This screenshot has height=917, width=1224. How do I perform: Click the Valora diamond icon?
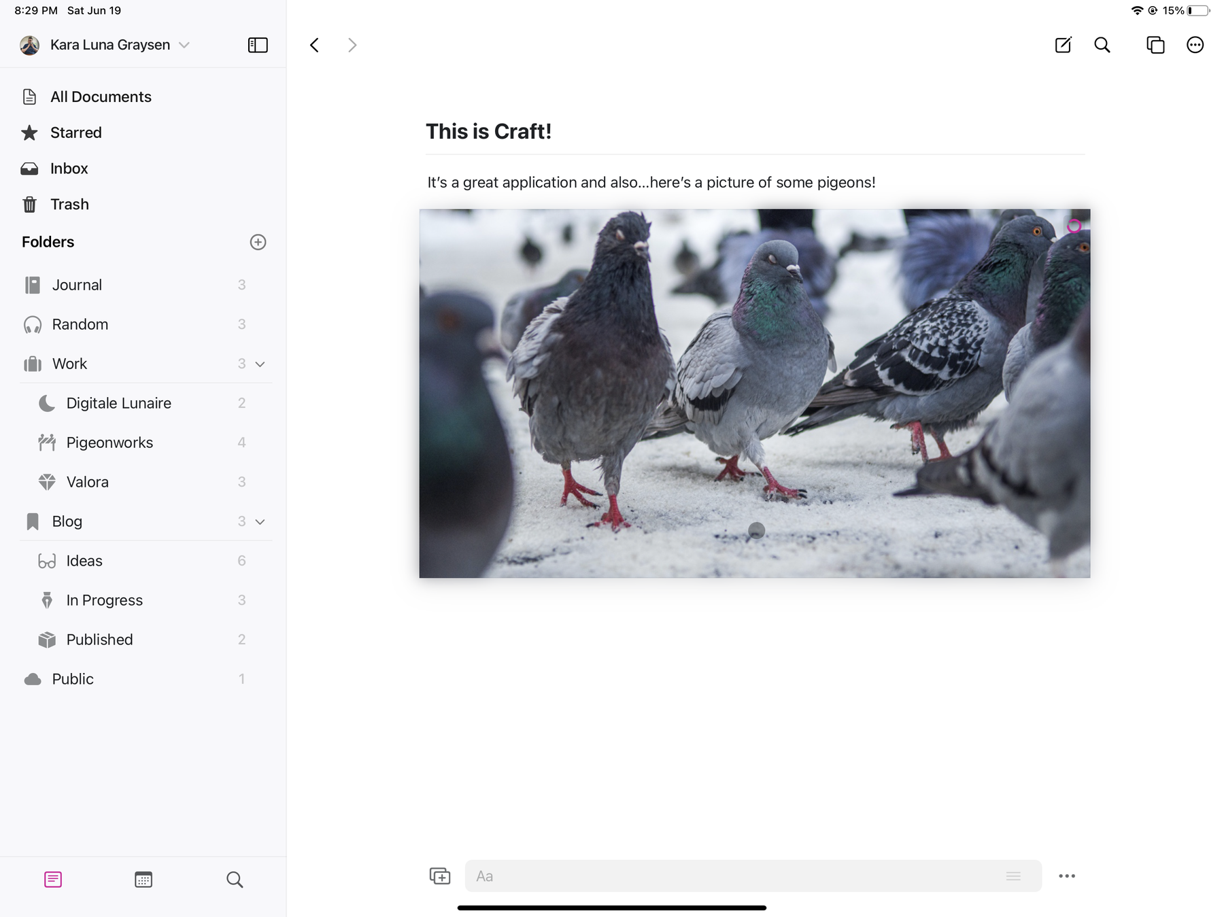(x=47, y=482)
